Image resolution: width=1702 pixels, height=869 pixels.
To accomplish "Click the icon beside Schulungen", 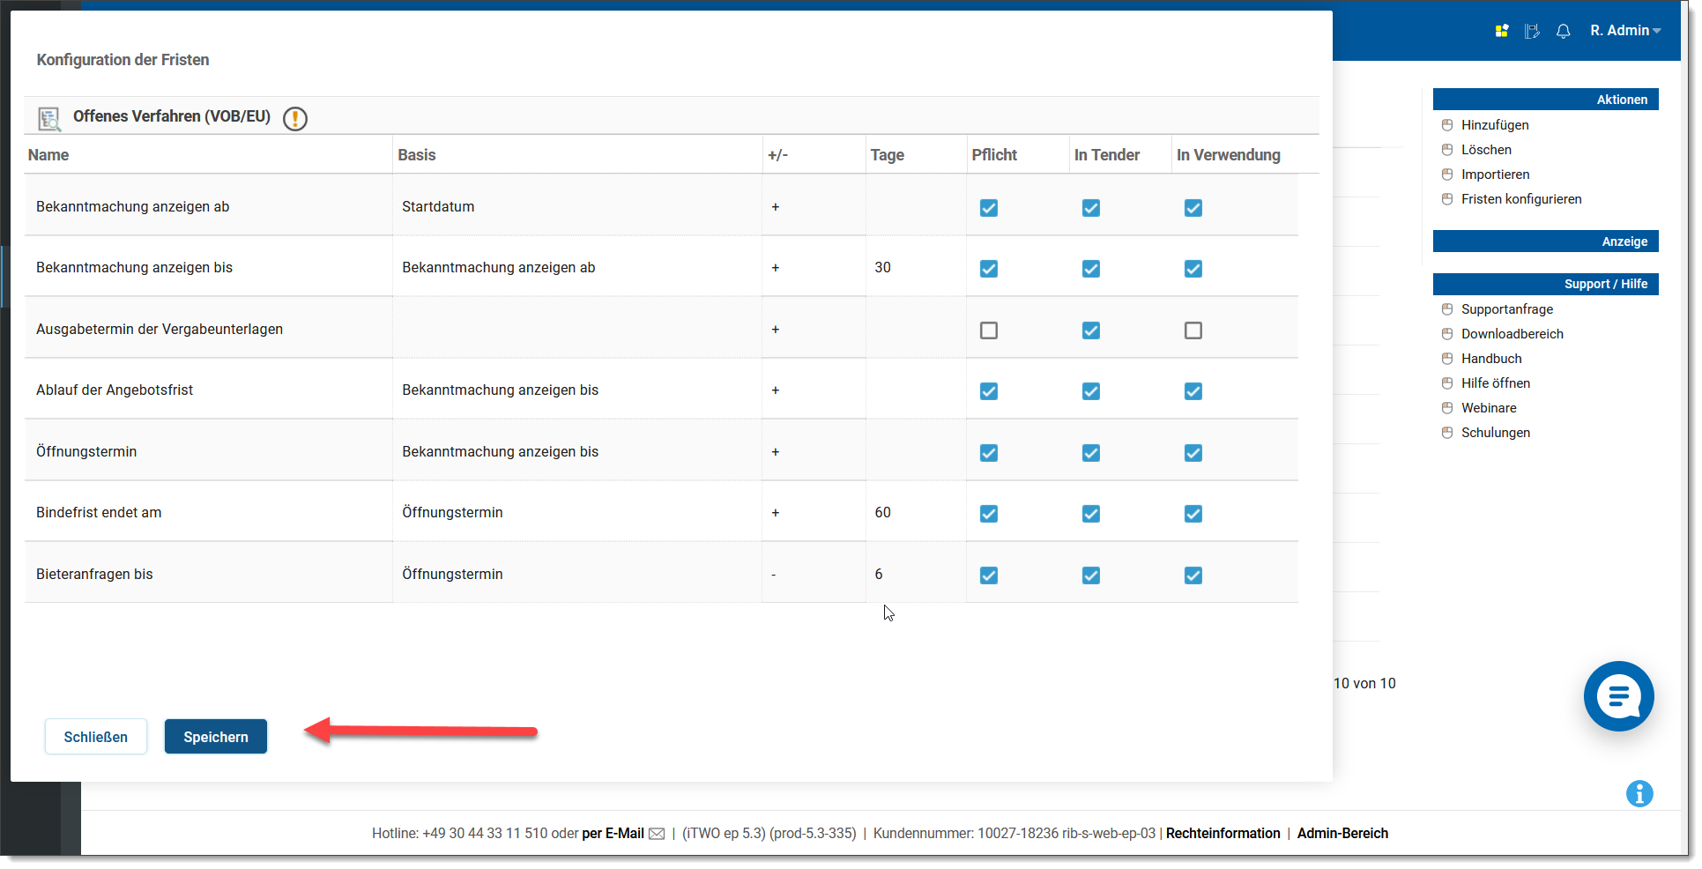I will [1447, 433].
